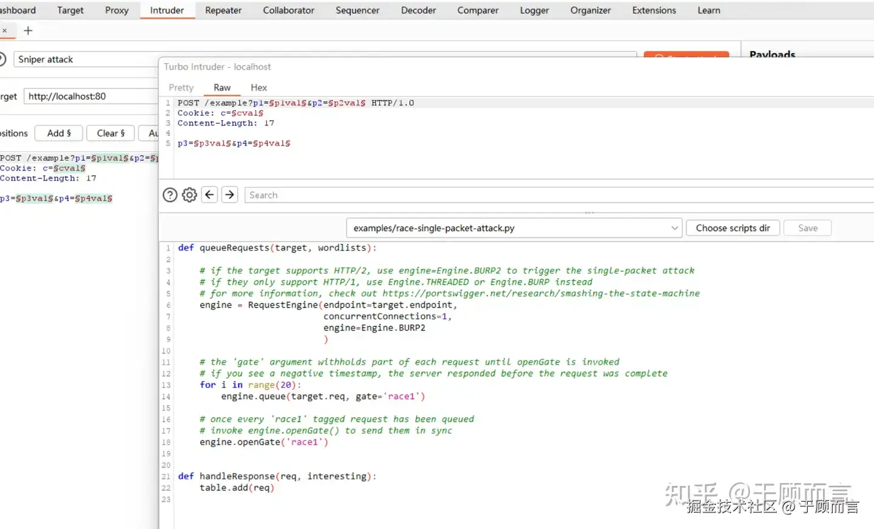Image resolution: width=874 pixels, height=529 pixels.
Task: Open the Extensions tab
Action: (654, 10)
